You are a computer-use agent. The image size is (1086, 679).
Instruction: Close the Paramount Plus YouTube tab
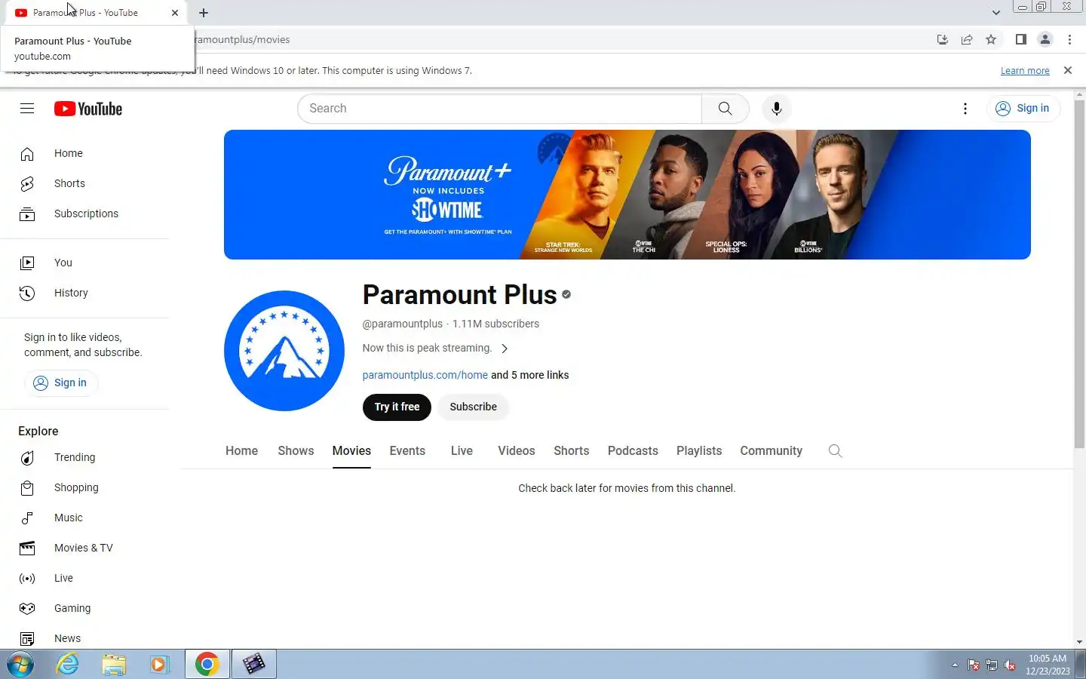[175, 13]
